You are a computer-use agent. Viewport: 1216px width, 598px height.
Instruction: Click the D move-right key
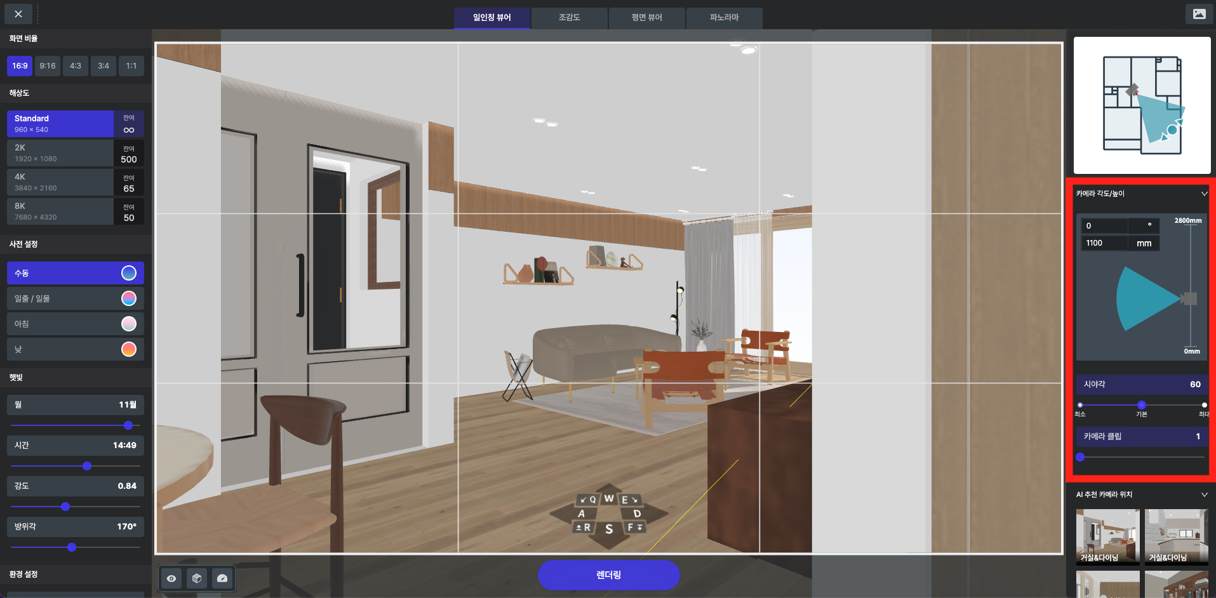pos(636,514)
